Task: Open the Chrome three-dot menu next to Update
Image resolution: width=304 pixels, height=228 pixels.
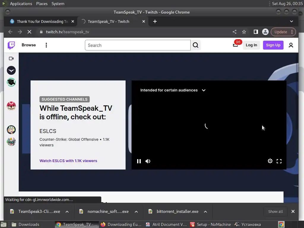Action: click(292, 32)
